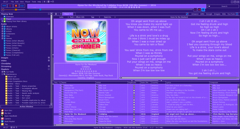Click the blue scrobble icon beside shuffle
This screenshot has height=129, width=240.
click(x=203, y=10)
